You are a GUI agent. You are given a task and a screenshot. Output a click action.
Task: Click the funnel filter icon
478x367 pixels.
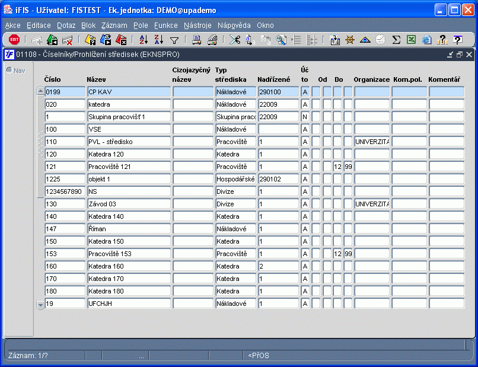click(174, 40)
